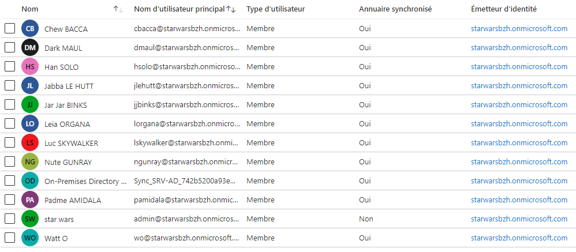Image resolution: width=576 pixels, height=252 pixels.
Task: Click the pink HS avatar icon
Action: coord(30,67)
